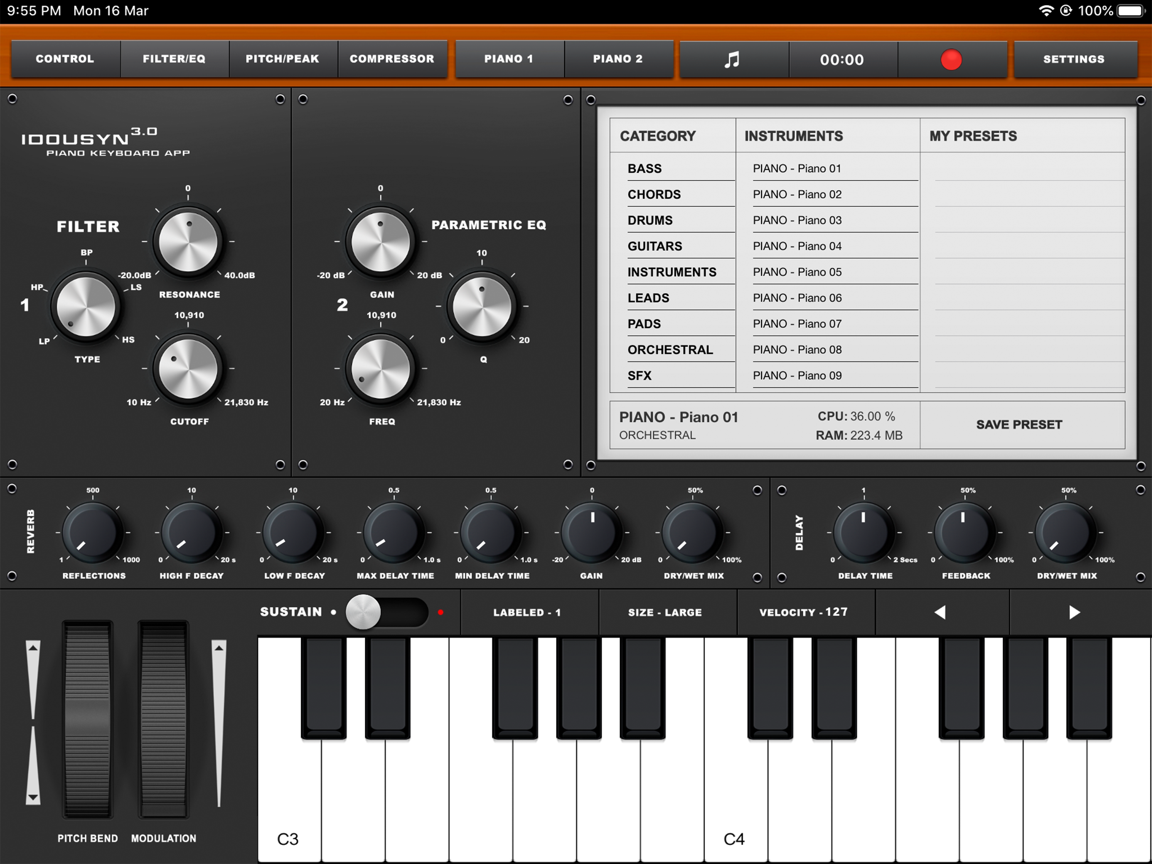Image resolution: width=1152 pixels, height=864 pixels.
Task: Click the filter Resonance knob
Action: click(188, 242)
